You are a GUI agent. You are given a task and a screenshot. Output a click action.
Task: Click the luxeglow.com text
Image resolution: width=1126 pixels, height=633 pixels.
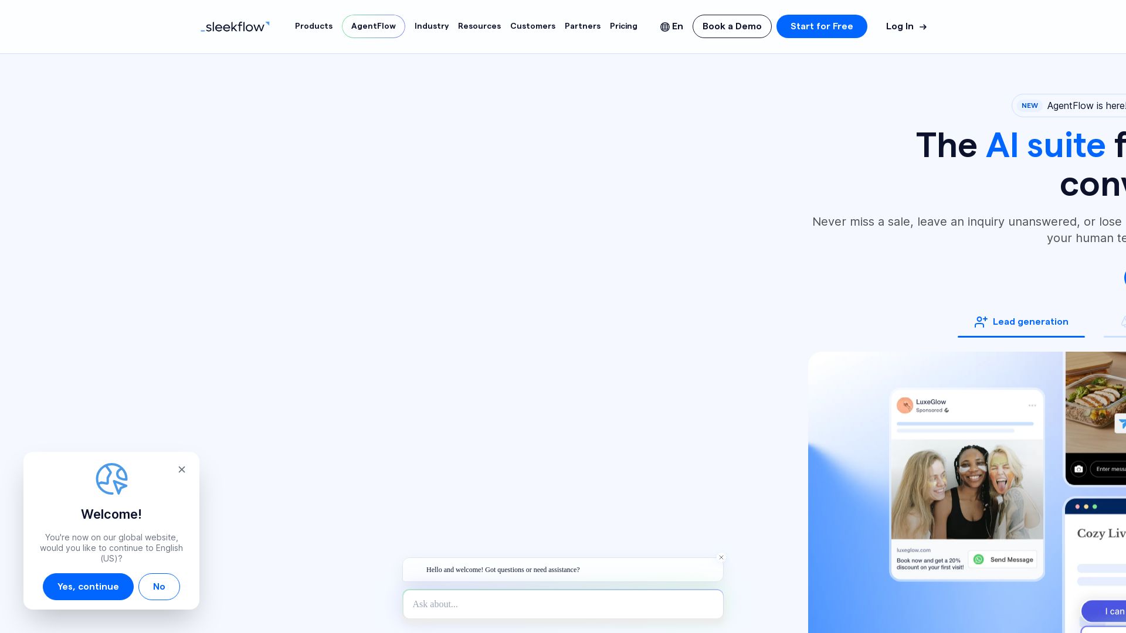coord(913,550)
